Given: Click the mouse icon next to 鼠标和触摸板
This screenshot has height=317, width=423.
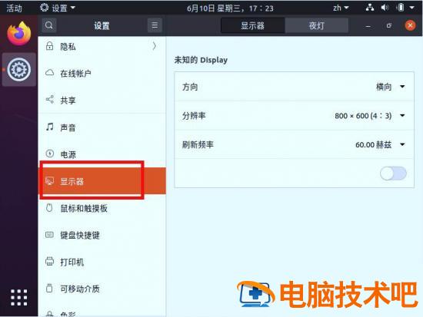Looking at the screenshot, I should [x=49, y=208].
